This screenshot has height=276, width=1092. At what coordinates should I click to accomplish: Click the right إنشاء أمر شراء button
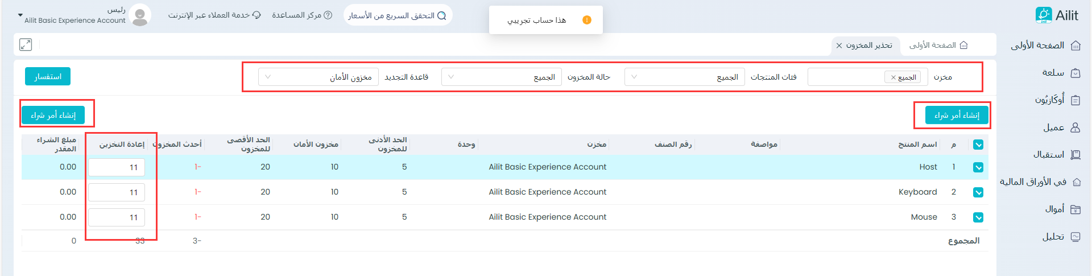[957, 116]
